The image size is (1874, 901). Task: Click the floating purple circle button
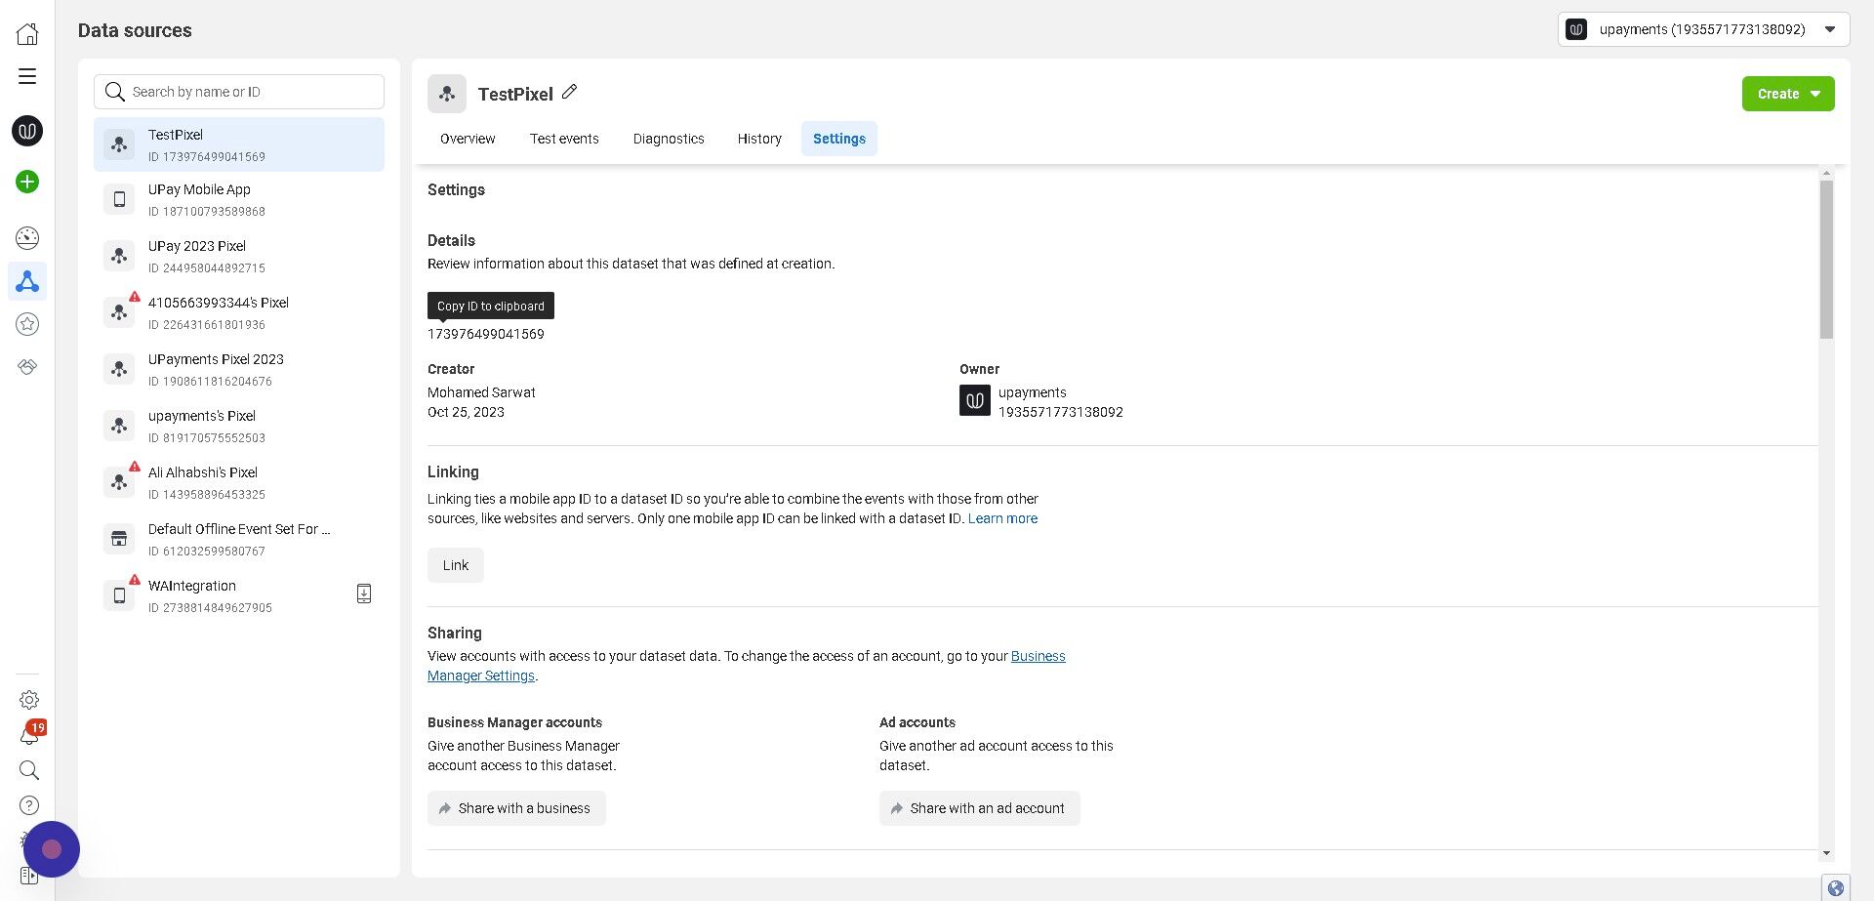[52, 849]
